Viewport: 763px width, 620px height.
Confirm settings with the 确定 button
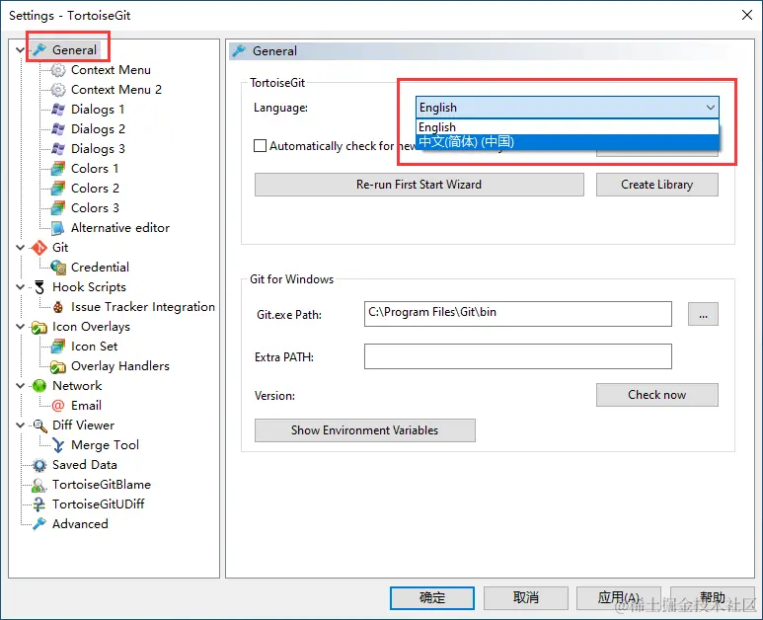point(432,597)
